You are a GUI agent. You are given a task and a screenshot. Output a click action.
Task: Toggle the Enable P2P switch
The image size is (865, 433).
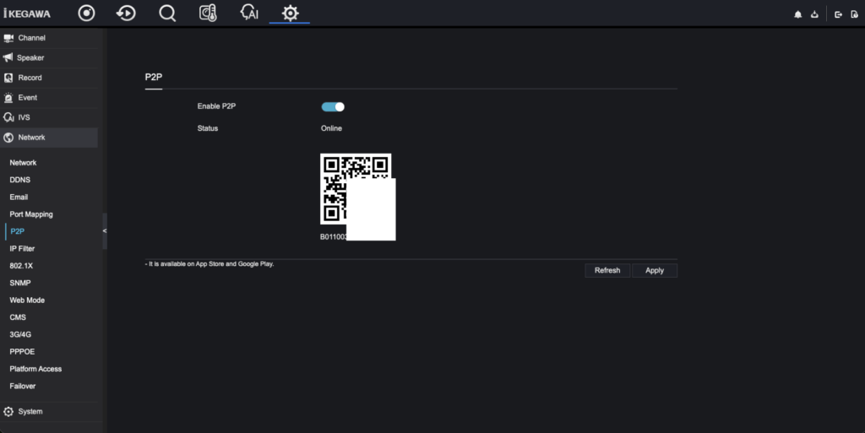tap(333, 107)
